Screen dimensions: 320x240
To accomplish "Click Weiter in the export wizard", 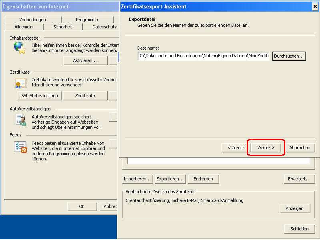I will (266, 148).
